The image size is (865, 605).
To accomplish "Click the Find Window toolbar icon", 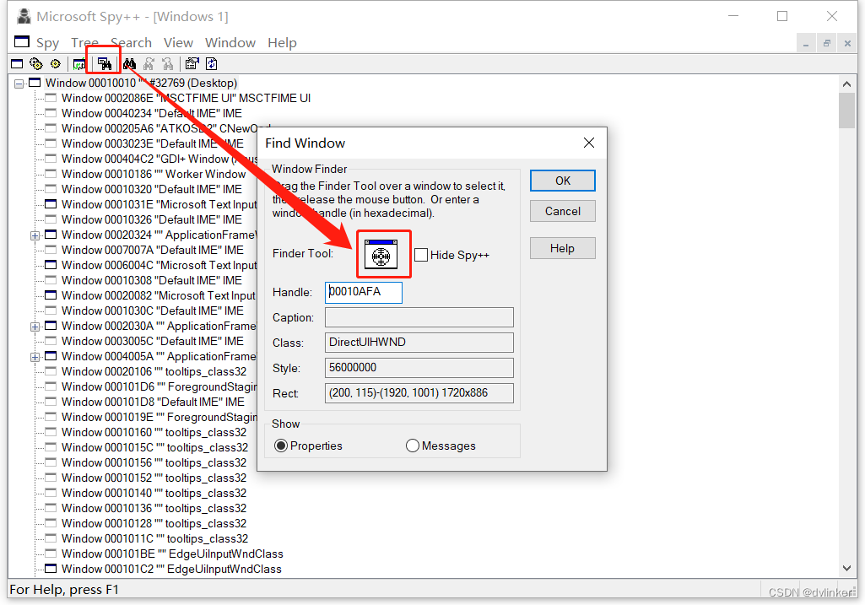I will [x=105, y=64].
